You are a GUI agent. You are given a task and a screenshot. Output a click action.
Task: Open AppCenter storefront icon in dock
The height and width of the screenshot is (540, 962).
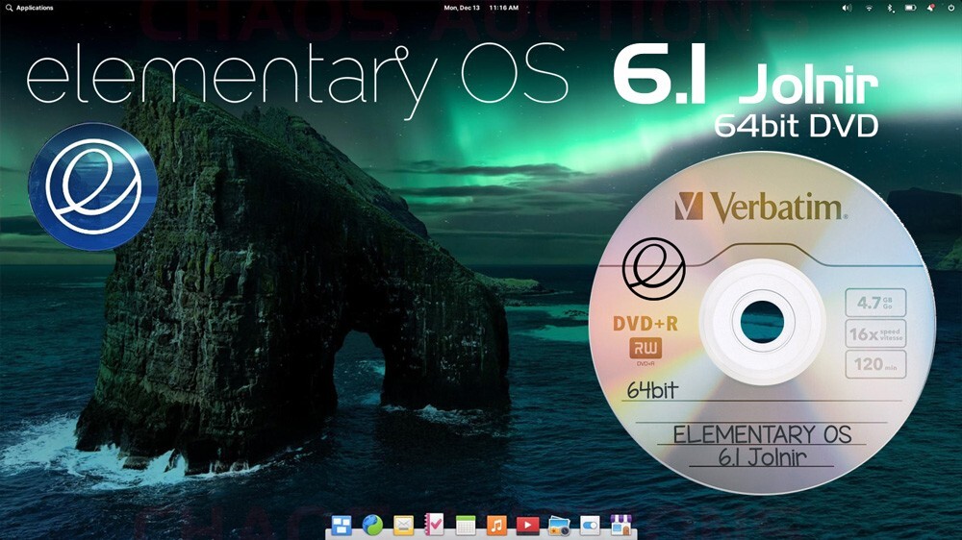click(620, 526)
